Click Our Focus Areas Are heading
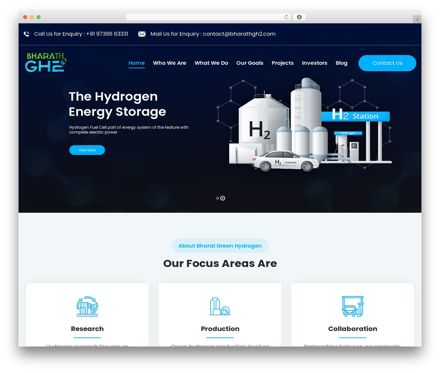 click(x=220, y=264)
